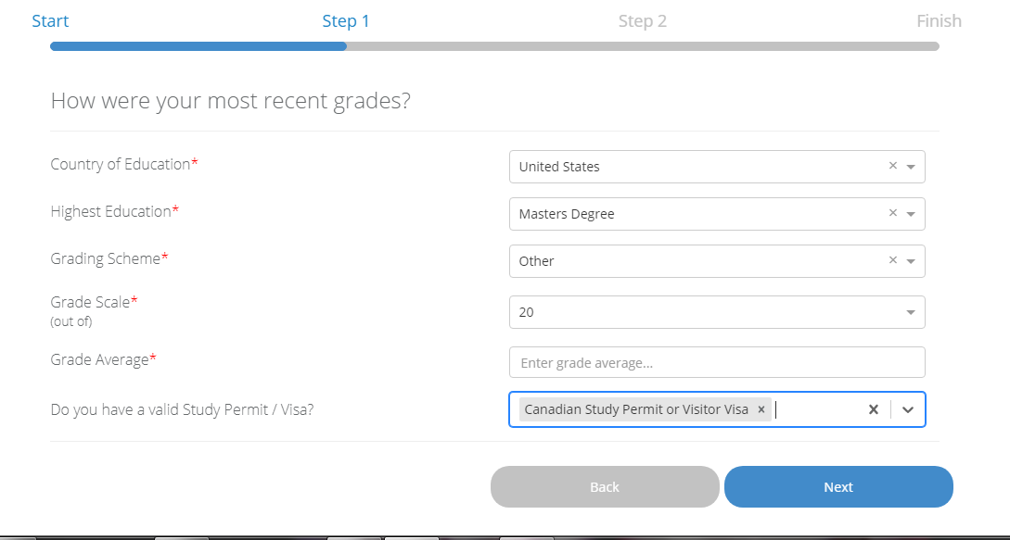
Task: Click the Next button
Action: click(838, 487)
